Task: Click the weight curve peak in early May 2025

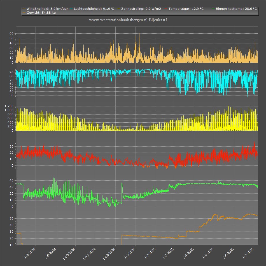Action: [x=215, y=214]
